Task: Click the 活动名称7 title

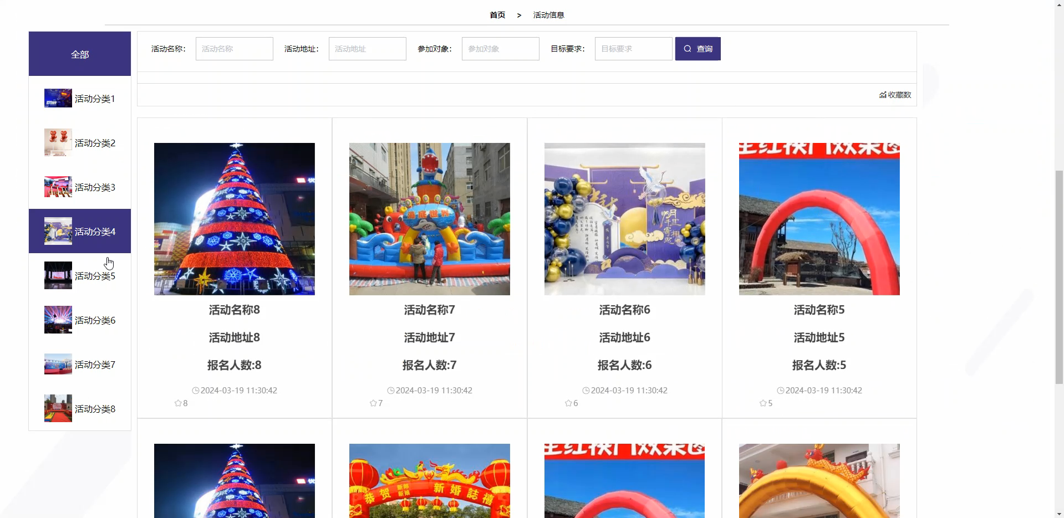Action: 430,310
